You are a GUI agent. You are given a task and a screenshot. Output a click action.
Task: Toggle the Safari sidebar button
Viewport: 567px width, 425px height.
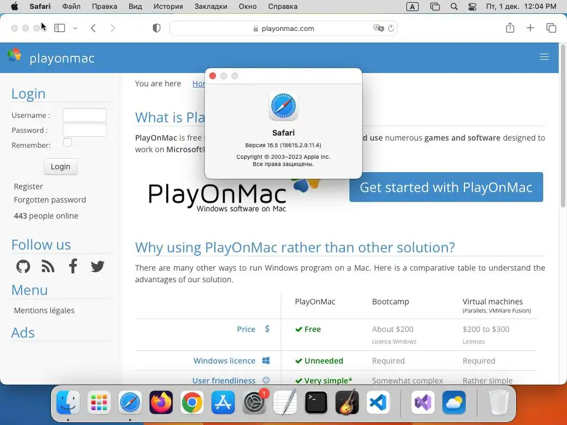59,28
